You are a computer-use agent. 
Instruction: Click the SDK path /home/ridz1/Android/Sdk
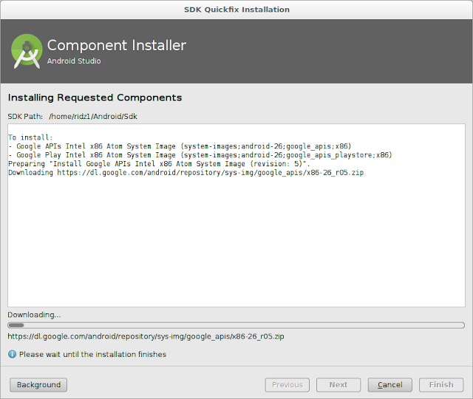[93, 117]
